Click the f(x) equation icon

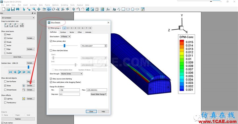coord(108,9)
